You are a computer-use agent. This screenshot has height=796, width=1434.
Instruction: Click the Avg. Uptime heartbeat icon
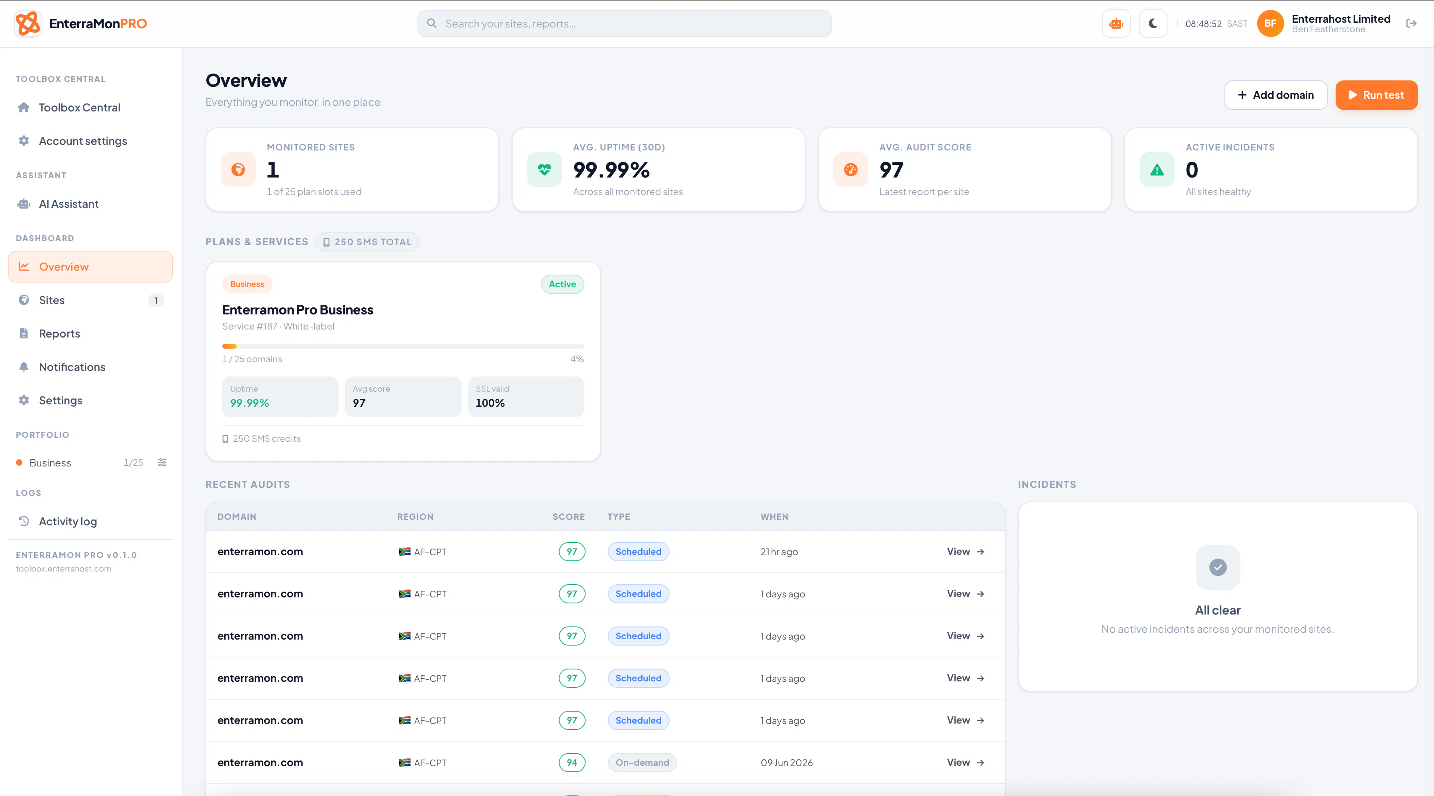[x=545, y=170]
